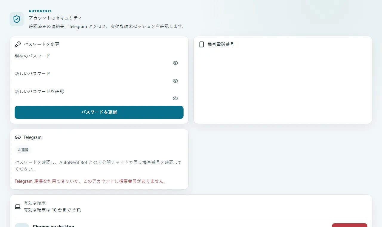
Task: Click the red Telegram 連携 error message
Action: [x=91, y=181]
